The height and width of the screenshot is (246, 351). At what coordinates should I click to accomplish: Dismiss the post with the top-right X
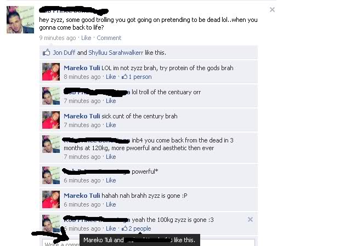point(272,10)
